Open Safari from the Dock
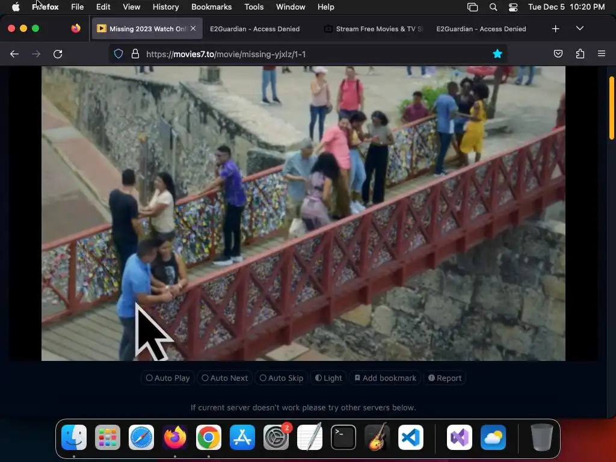The width and height of the screenshot is (616, 462). click(141, 437)
